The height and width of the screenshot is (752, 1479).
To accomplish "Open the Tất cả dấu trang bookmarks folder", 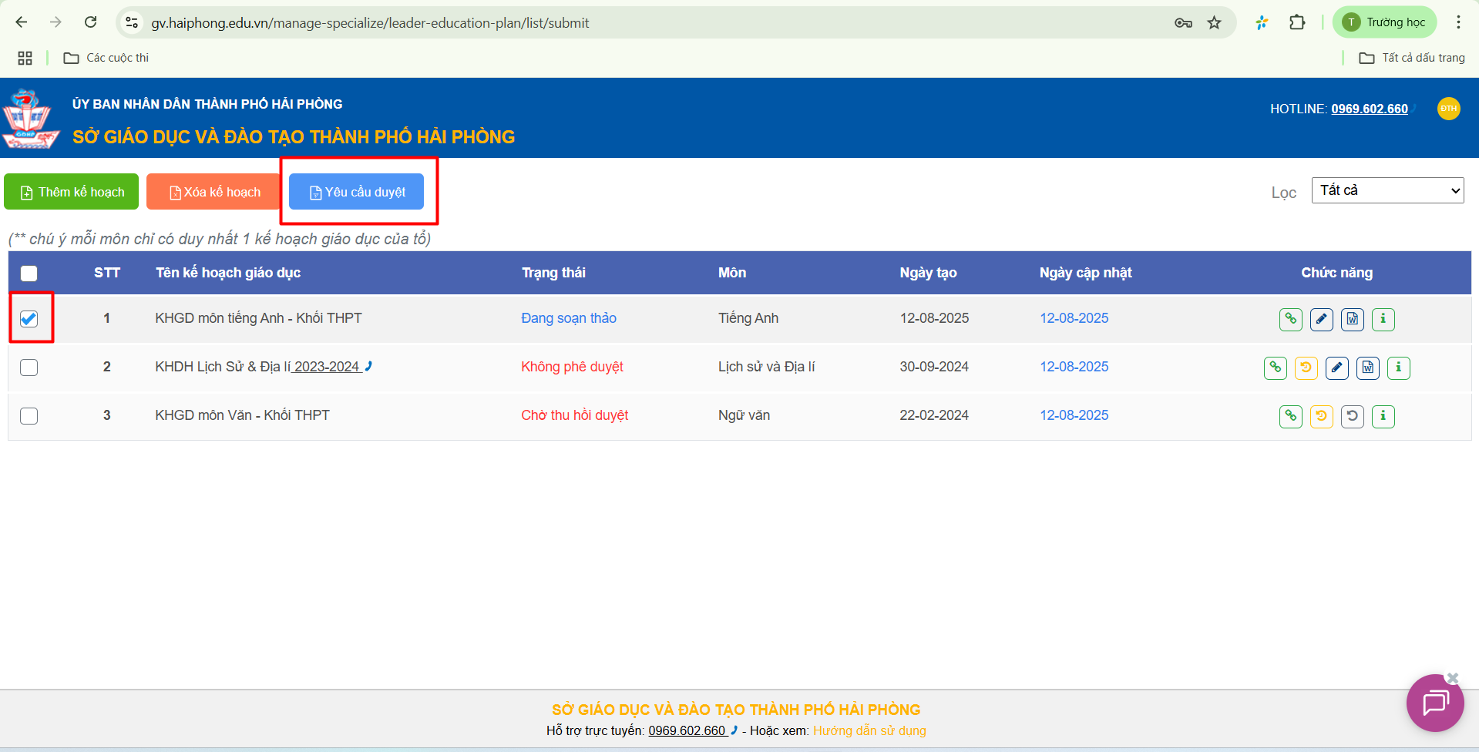I will [x=1412, y=58].
